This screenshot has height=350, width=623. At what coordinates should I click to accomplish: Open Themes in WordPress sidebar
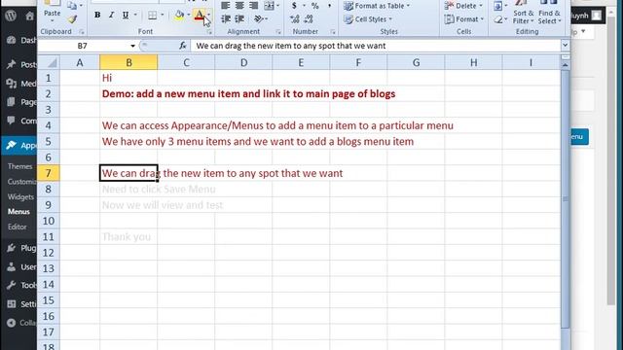(x=19, y=166)
